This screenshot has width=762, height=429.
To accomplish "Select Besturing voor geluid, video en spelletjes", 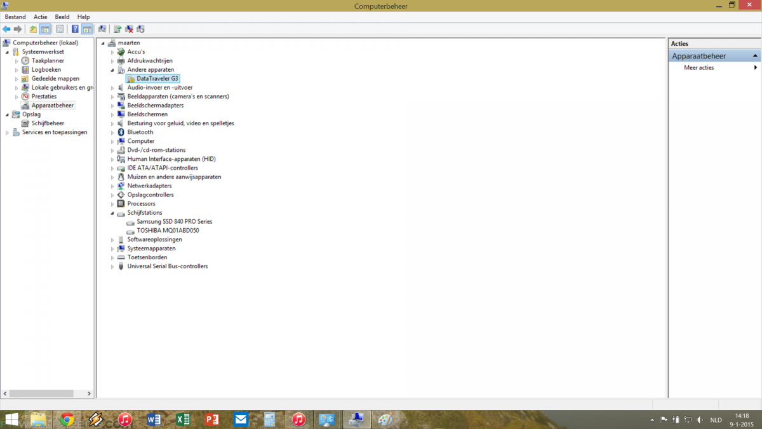I will point(180,123).
